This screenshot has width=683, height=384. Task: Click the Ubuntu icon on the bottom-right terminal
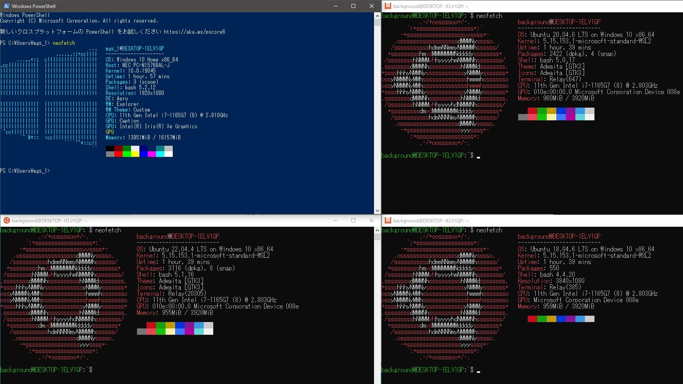click(387, 220)
